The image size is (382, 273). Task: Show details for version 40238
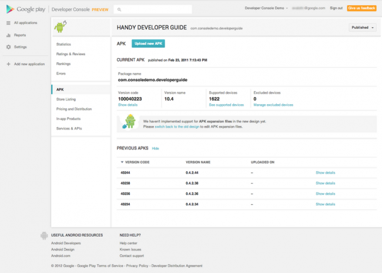325,183
